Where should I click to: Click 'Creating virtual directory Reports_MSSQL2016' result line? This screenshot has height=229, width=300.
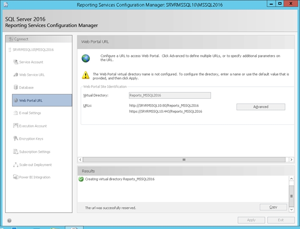[120, 179]
